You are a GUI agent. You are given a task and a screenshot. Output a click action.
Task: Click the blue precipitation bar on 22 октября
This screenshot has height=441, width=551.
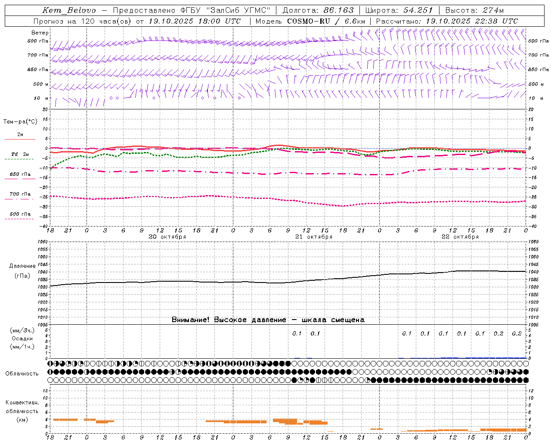pos(483,357)
